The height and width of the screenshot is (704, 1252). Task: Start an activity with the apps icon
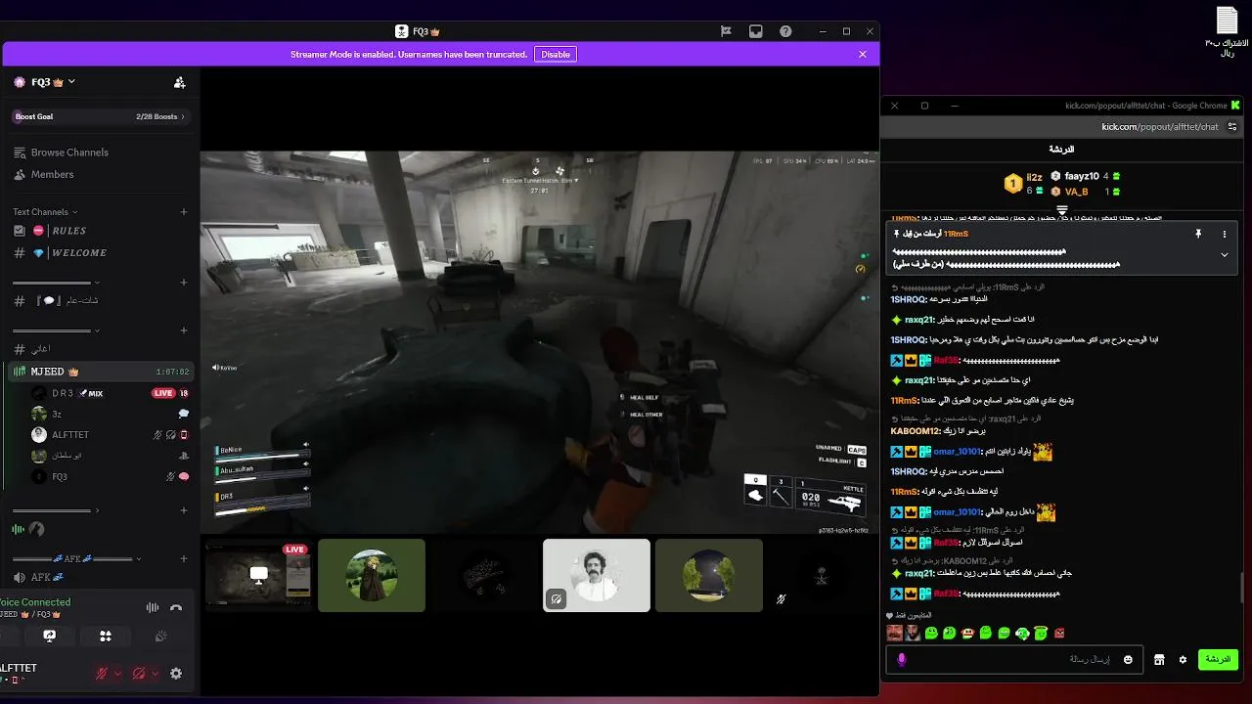coord(106,636)
